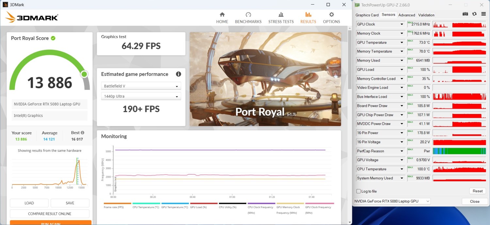Take a GPU-Z screenshot with camera icon
490x225 pixels.
(x=465, y=14)
